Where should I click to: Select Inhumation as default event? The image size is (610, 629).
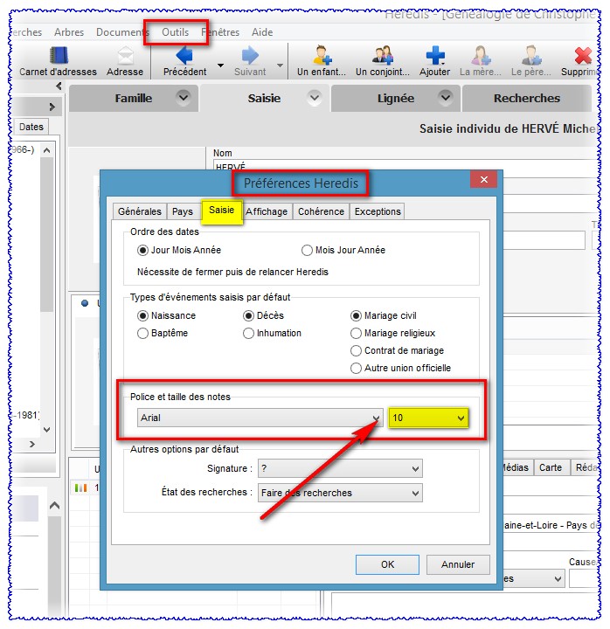(x=248, y=334)
